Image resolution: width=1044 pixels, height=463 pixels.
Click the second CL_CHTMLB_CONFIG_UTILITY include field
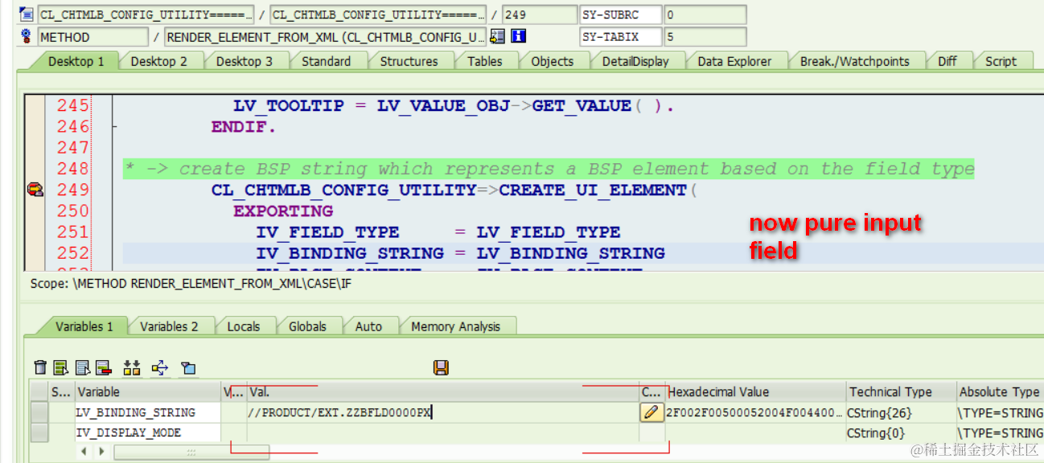coord(378,14)
